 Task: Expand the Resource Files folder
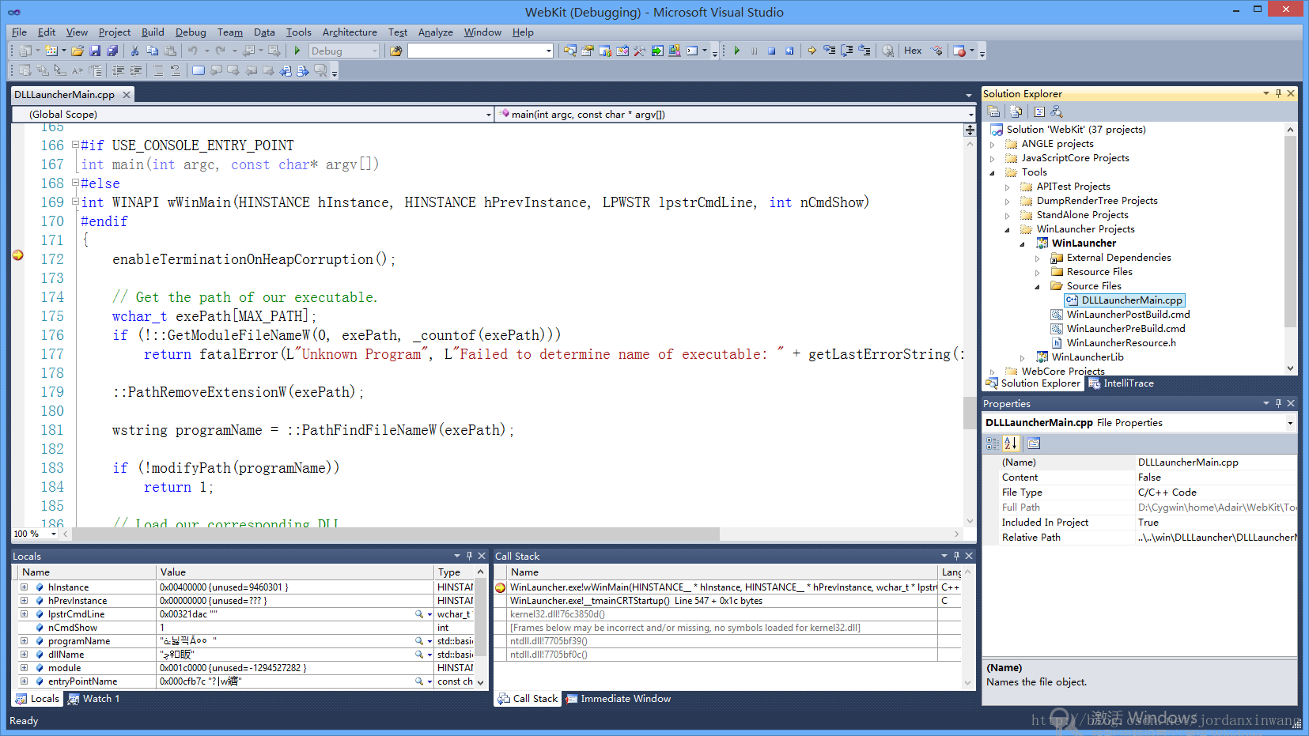pos(1038,272)
